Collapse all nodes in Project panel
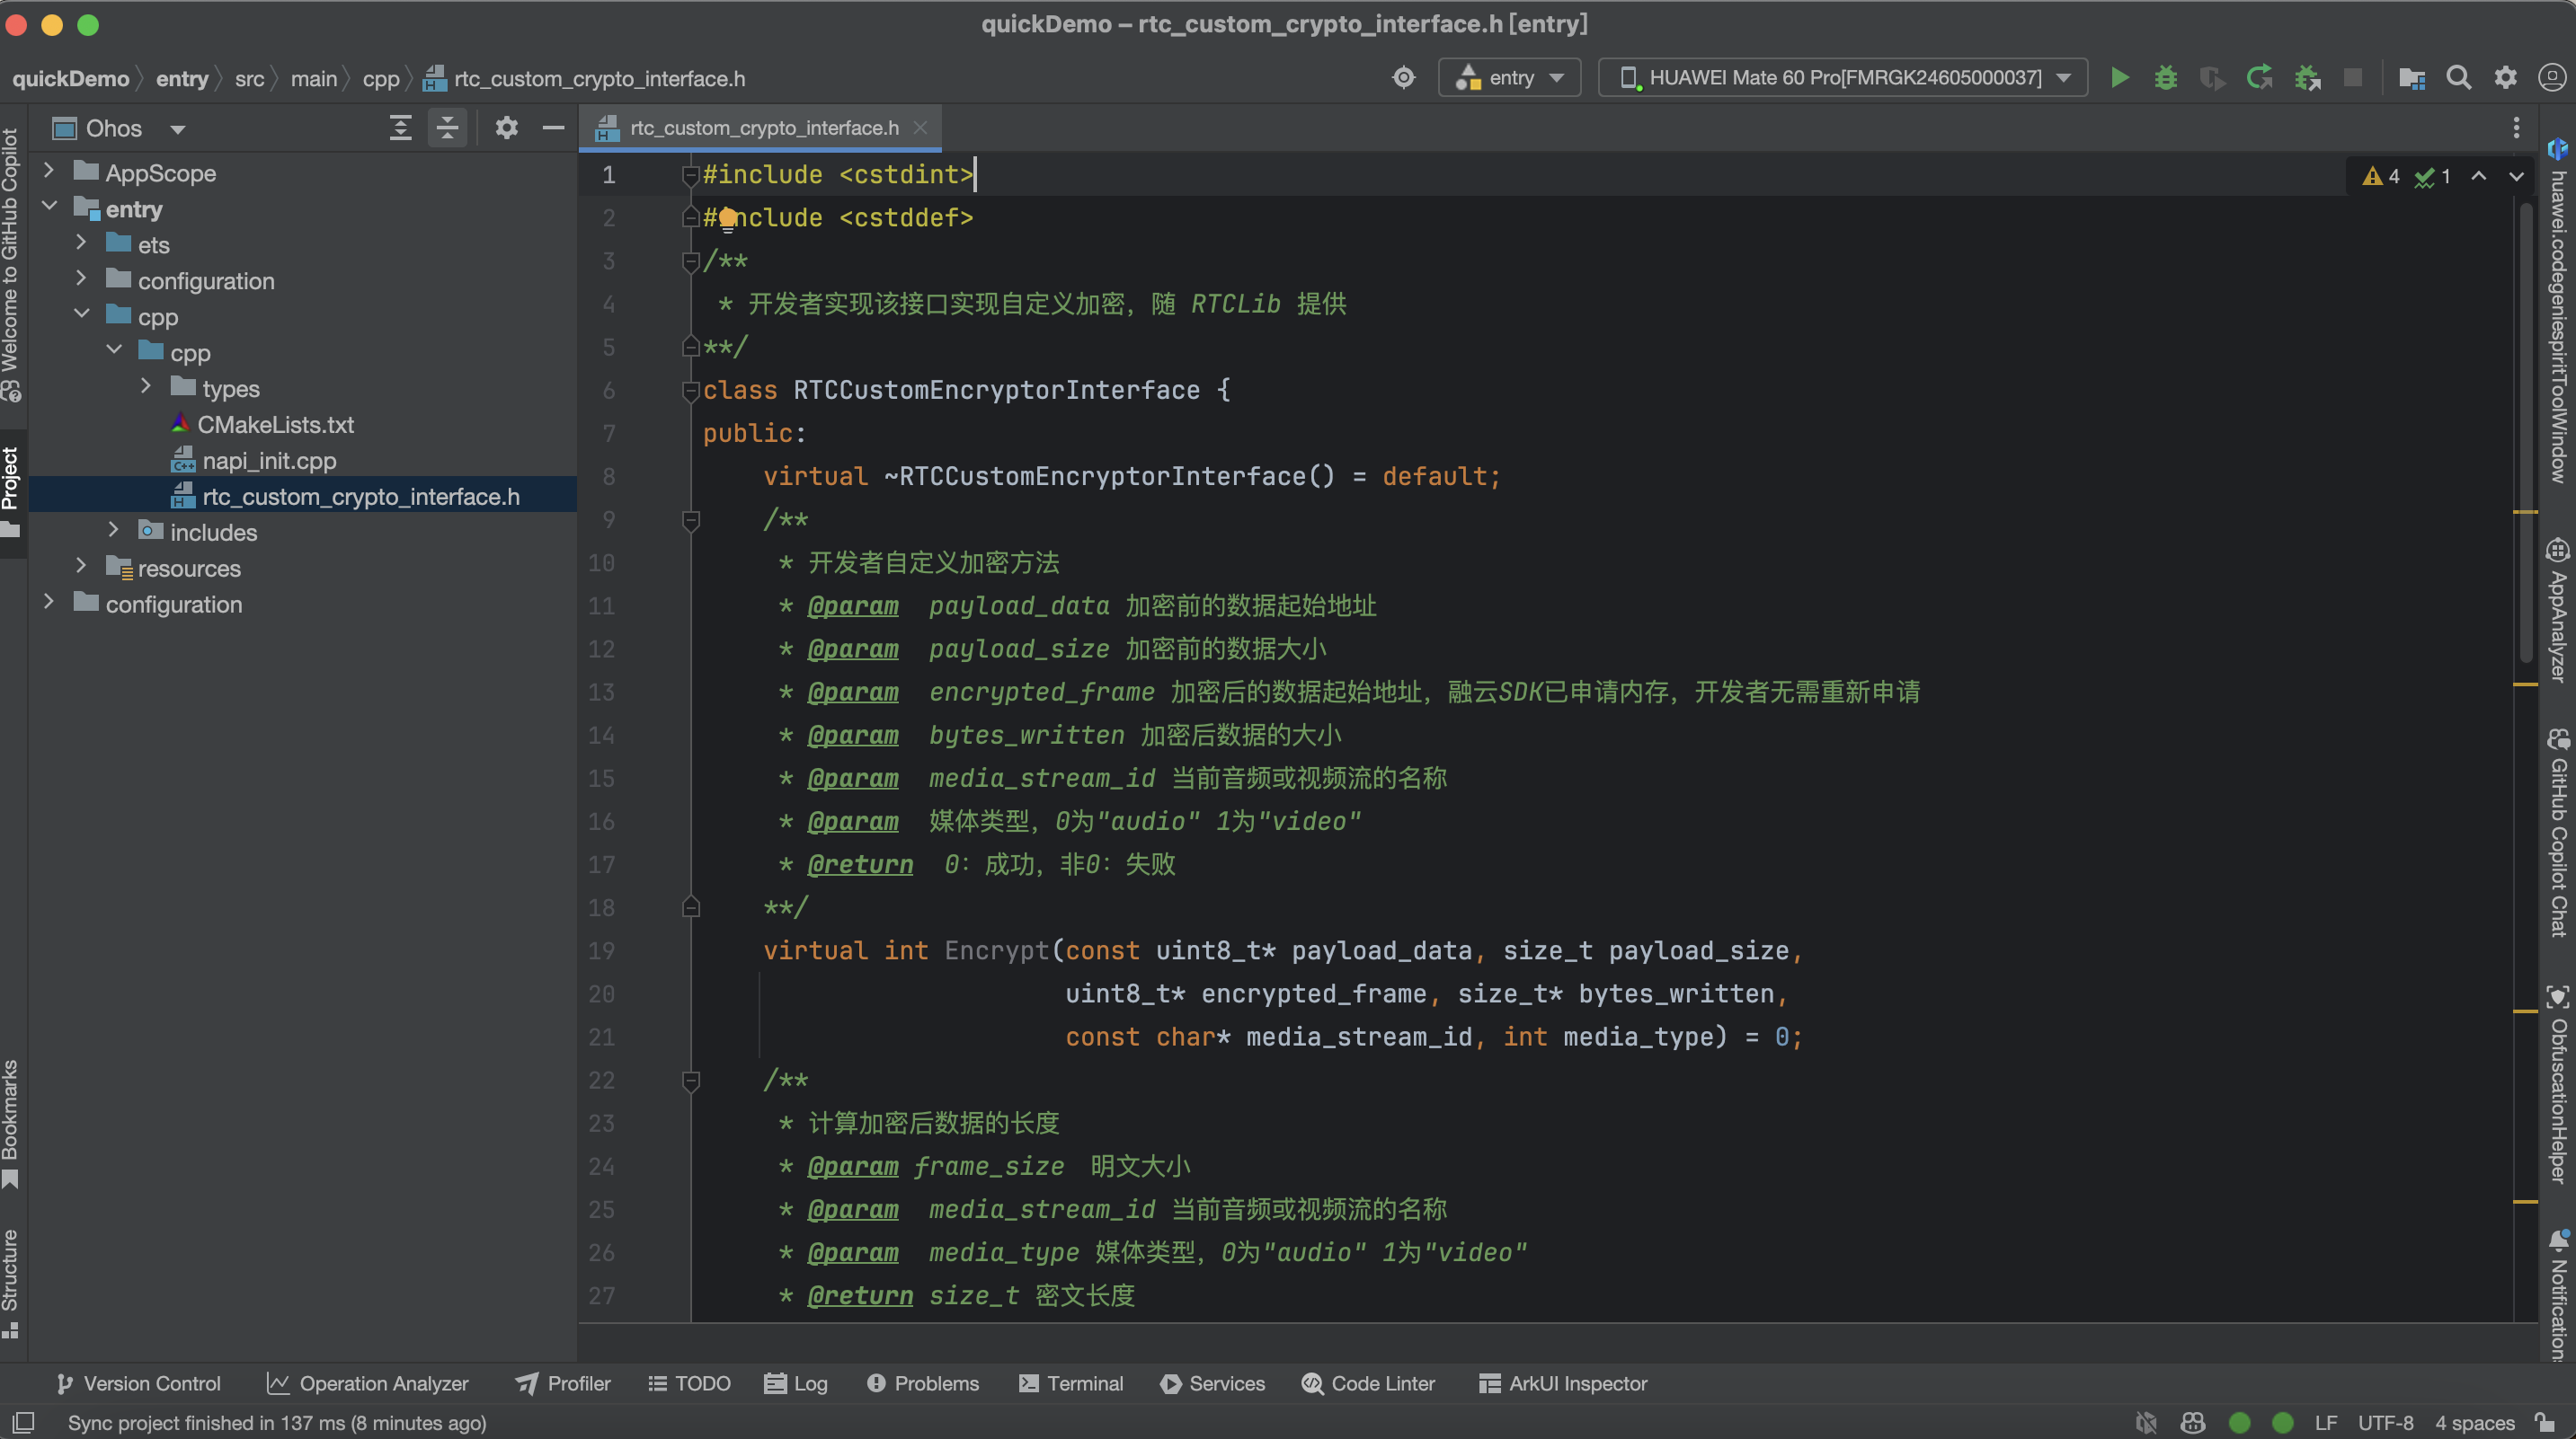The width and height of the screenshot is (2576, 1439). click(447, 128)
